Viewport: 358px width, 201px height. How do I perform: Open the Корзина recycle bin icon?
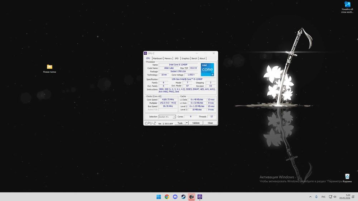[x=347, y=178]
